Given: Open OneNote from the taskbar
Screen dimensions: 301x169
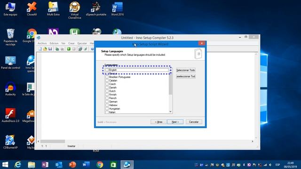Looking at the screenshot, I should click(x=45, y=165).
